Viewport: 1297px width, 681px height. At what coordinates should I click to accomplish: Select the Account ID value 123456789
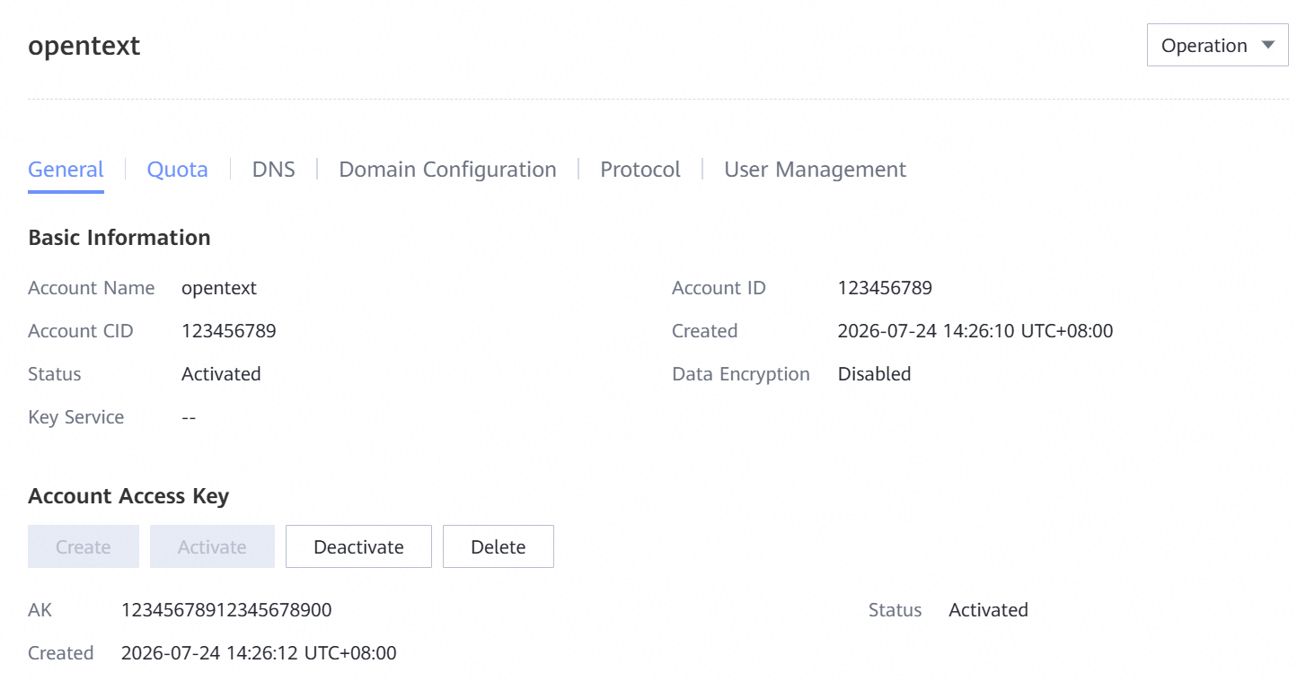coord(885,288)
